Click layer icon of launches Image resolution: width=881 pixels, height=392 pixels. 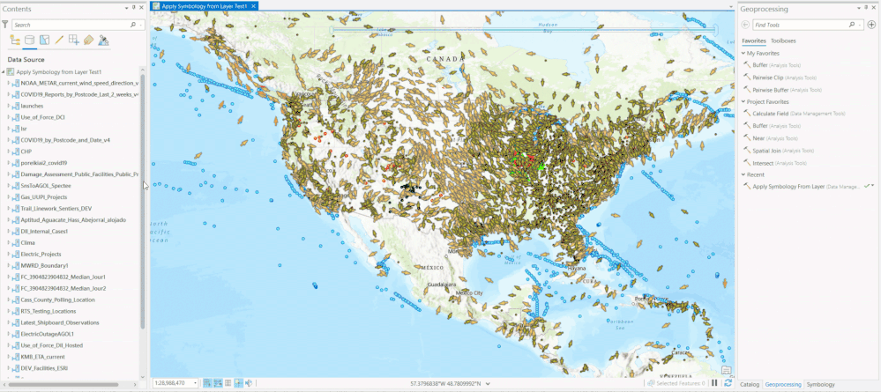pyautogui.click(x=16, y=106)
